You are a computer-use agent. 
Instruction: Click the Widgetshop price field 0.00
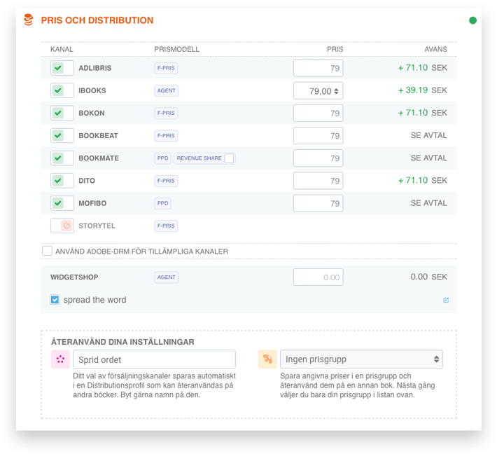[x=318, y=277]
